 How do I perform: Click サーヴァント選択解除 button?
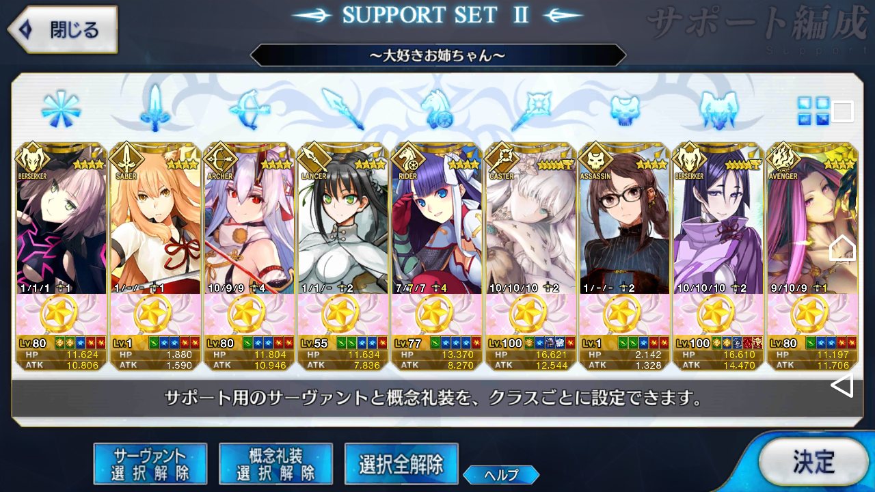pos(150,464)
